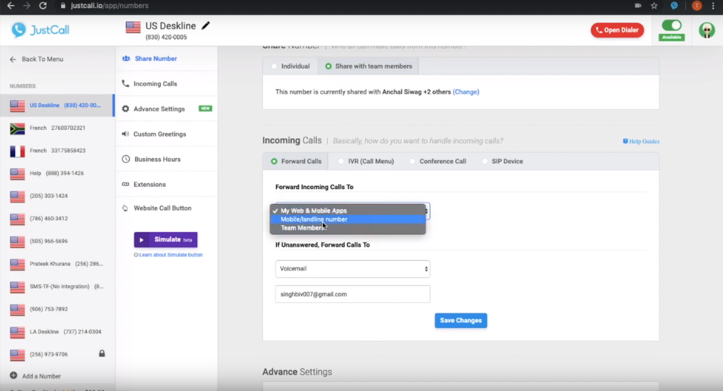Select the Individual radio option
This screenshot has width=723, height=391.
click(274, 66)
